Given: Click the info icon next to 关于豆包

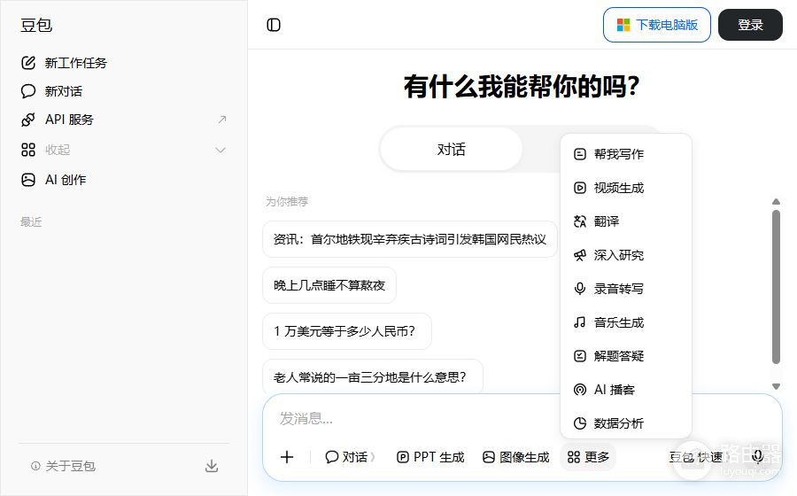Looking at the screenshot, I should (x=35, y=466).
